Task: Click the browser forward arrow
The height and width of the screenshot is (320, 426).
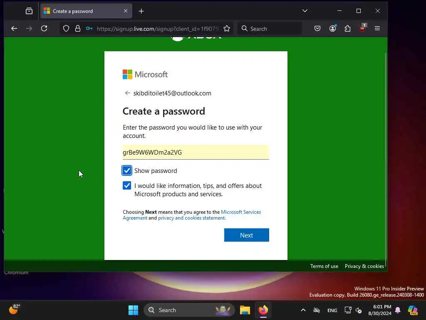Action: pyautogui.click(x=29, y=28)
